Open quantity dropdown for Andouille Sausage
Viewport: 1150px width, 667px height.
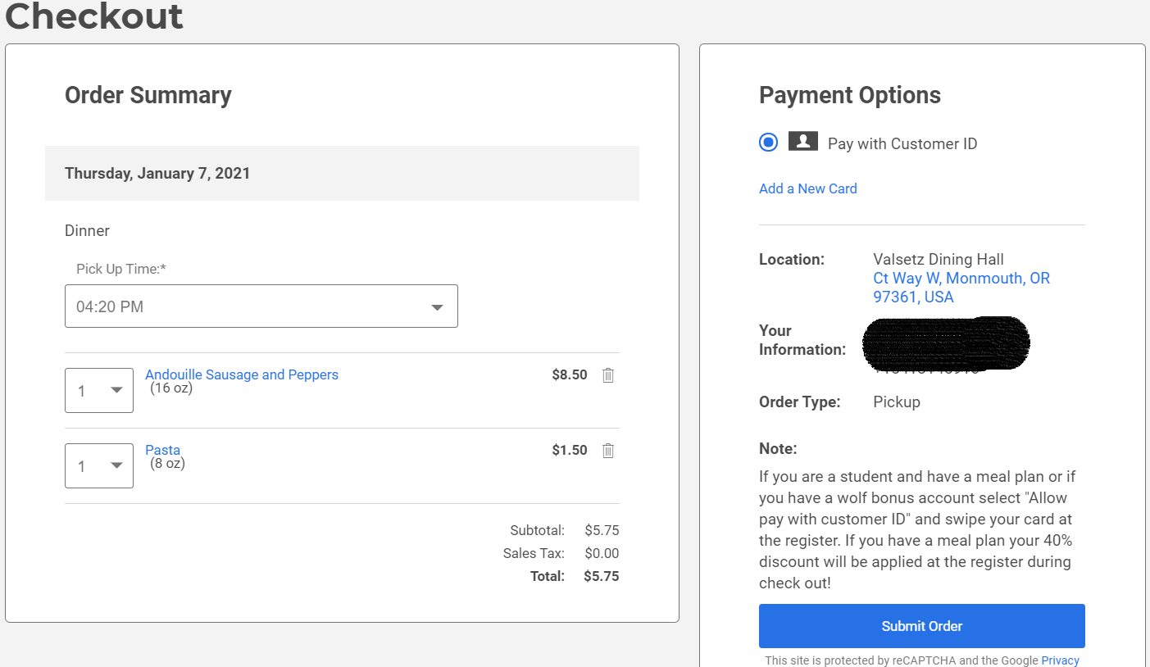pyautogui.click(x=99, y=390)
